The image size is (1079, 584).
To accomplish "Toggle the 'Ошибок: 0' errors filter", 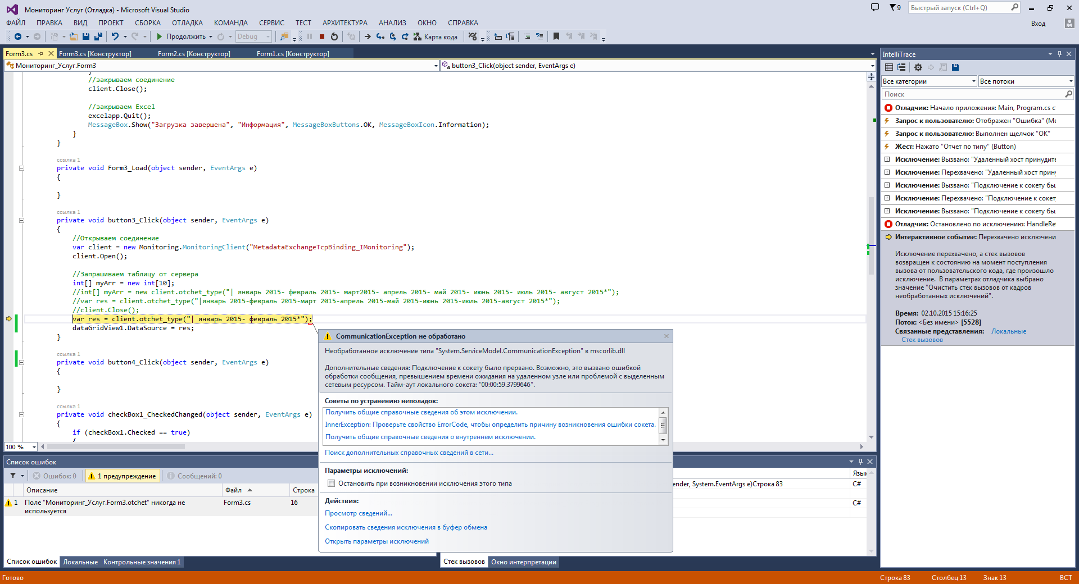I will 55,476.
